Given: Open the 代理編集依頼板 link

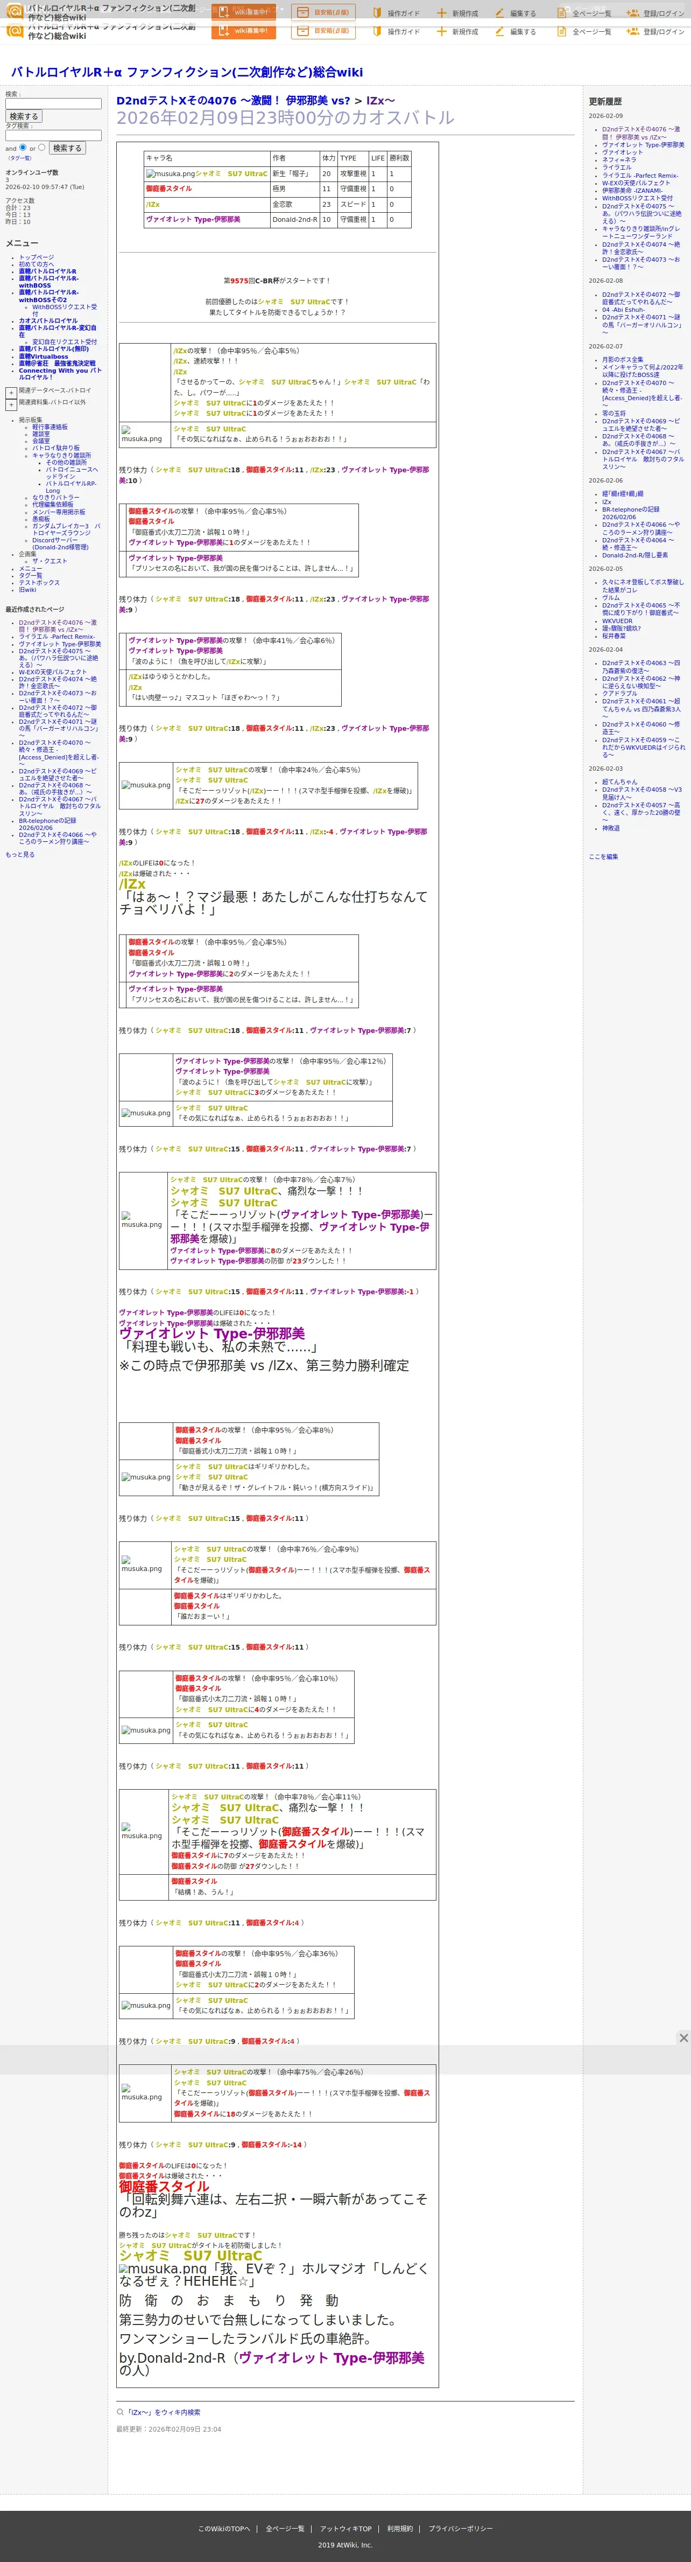Looking at the screenshot, I should [53, 504].
